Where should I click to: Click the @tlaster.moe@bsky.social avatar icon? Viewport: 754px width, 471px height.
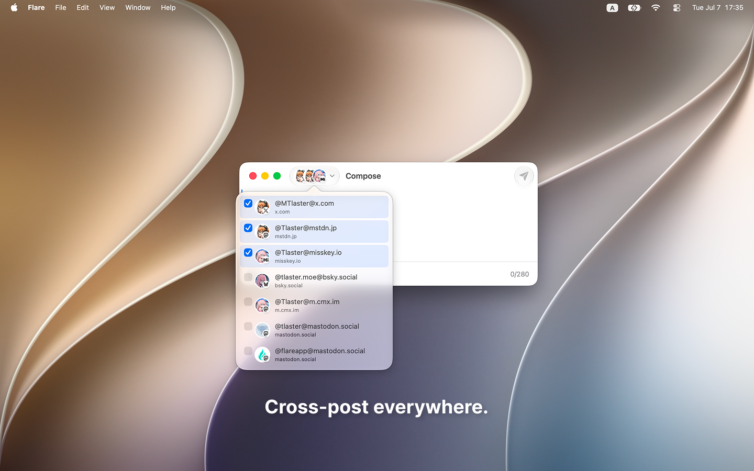262,281
